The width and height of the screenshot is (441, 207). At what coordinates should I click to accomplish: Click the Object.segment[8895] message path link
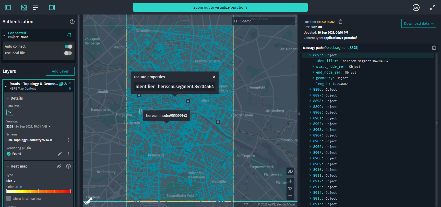341,48
